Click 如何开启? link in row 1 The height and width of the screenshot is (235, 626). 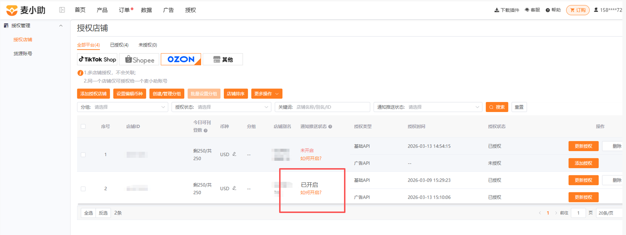(x=311, y=159)
